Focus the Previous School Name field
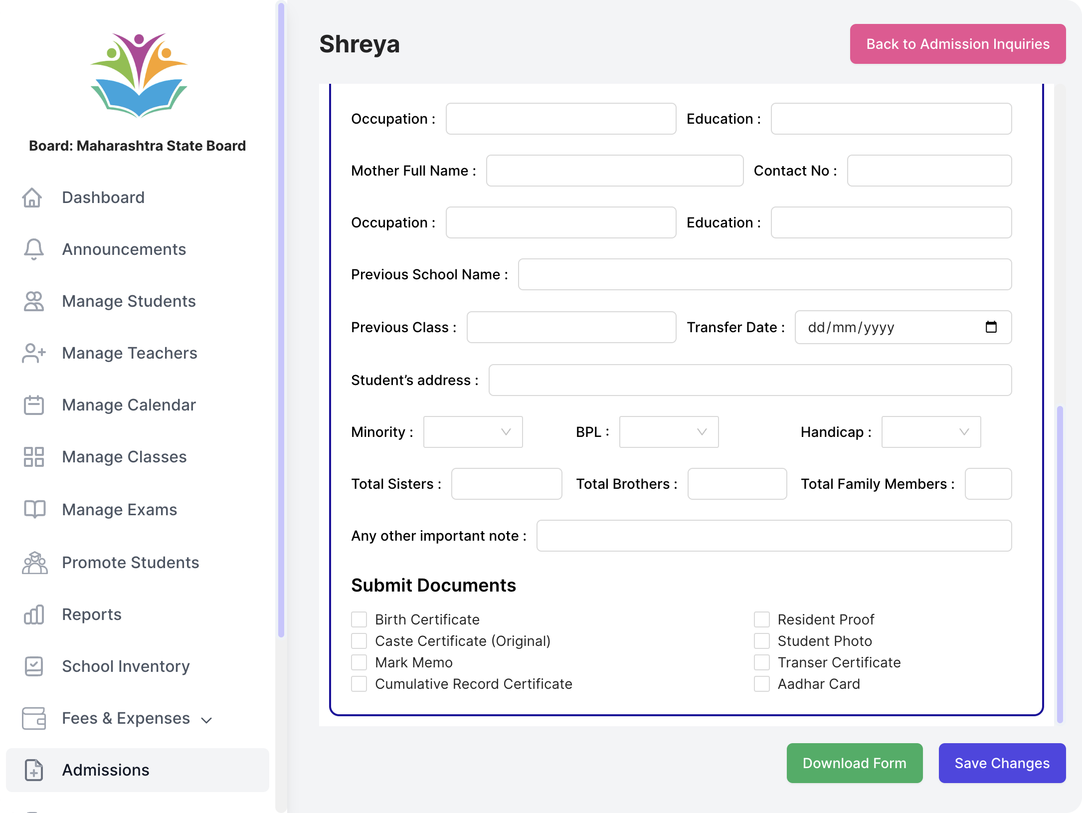Viewport: 1082px width, 813px height. tap(765, 274)
